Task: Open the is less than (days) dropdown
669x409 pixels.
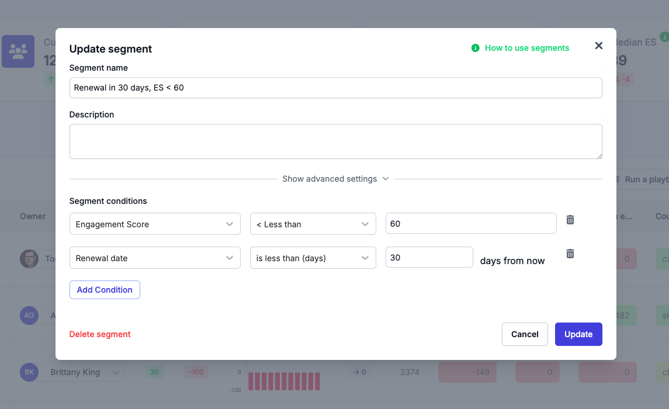Action: 313,257
